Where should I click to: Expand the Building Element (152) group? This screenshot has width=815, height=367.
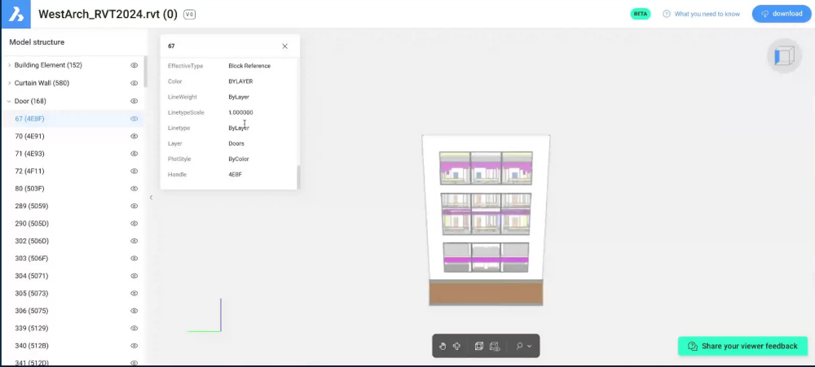tap(9, 65)
